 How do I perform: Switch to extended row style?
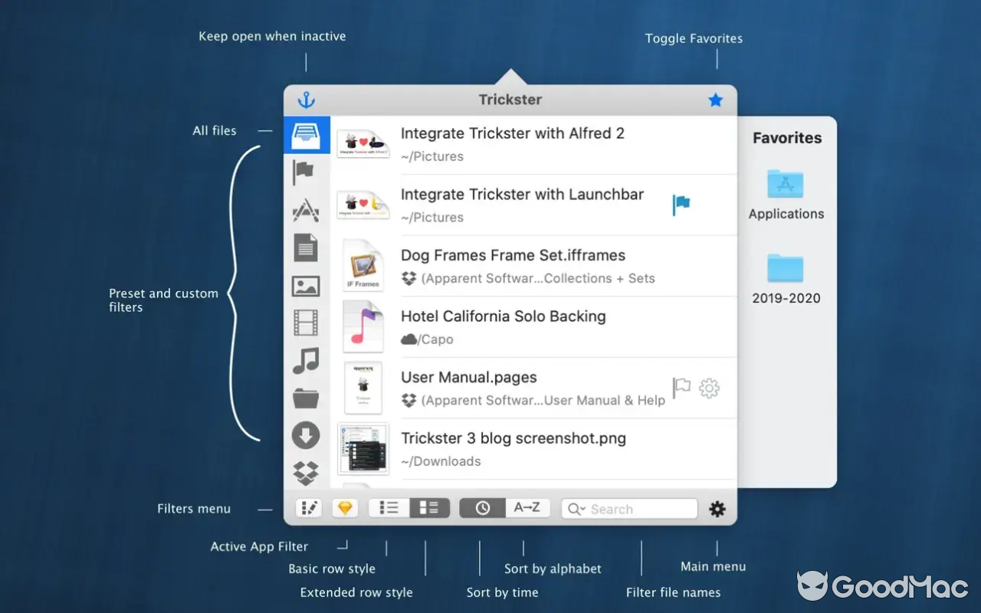430,507
